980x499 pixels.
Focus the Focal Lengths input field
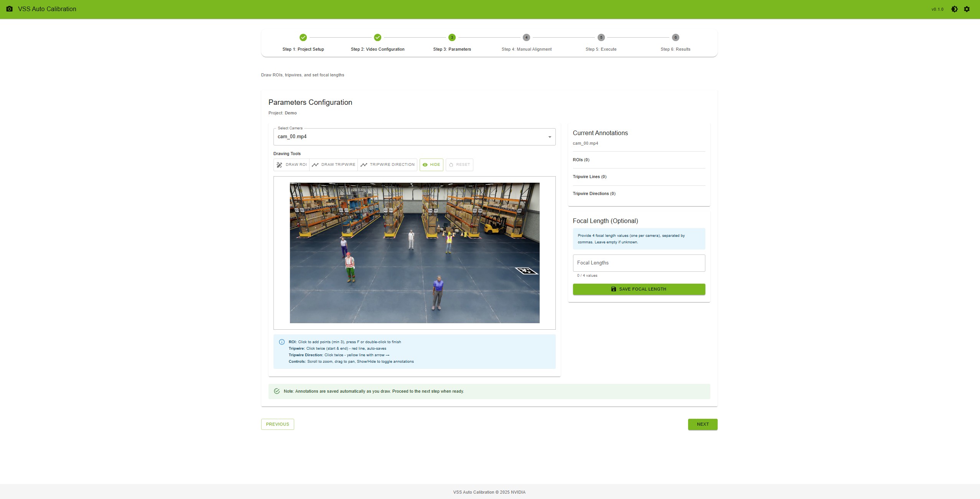coord(639,263)
